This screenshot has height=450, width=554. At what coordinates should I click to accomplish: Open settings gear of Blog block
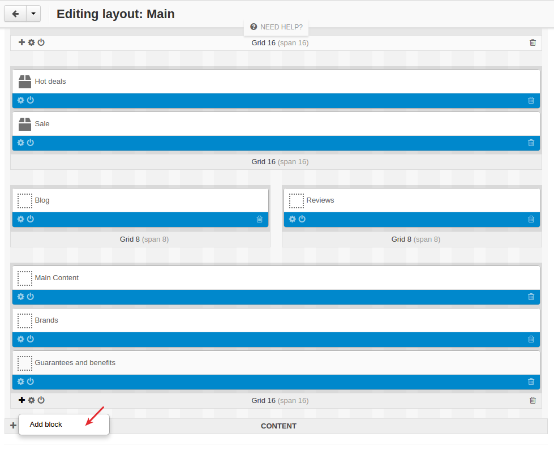pos(21,219)
